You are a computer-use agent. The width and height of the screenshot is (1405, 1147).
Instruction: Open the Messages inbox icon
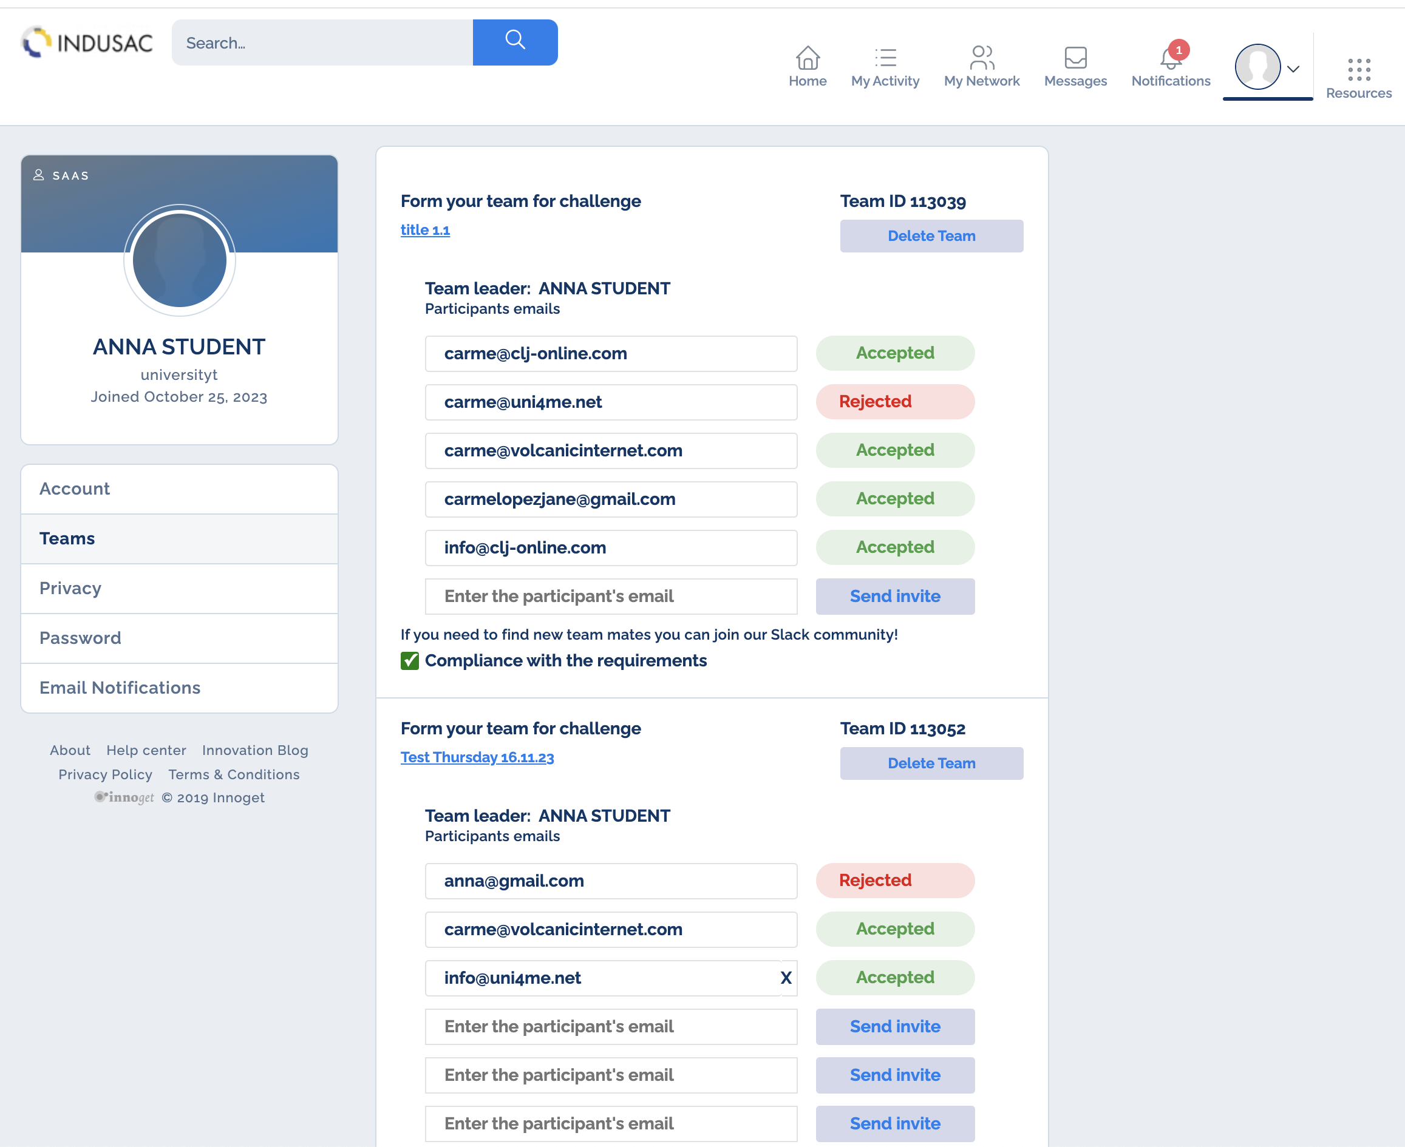tap(1075, 58)
